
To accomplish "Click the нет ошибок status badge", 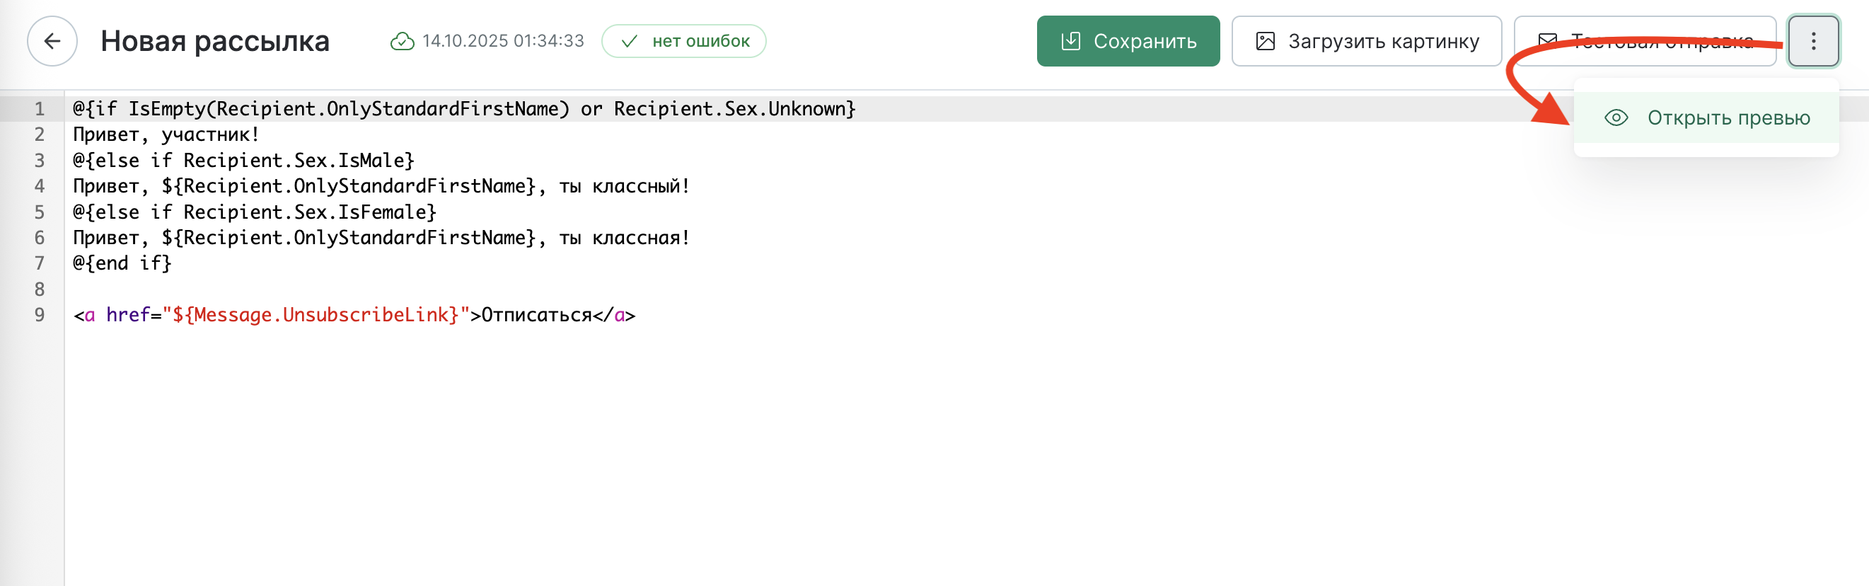I will click(683, 41).
